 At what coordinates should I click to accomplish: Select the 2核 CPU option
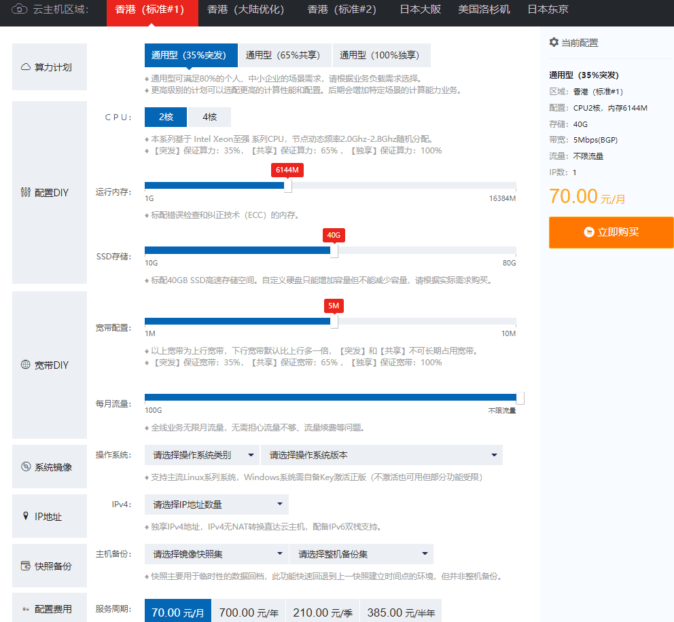coord(164,117)
